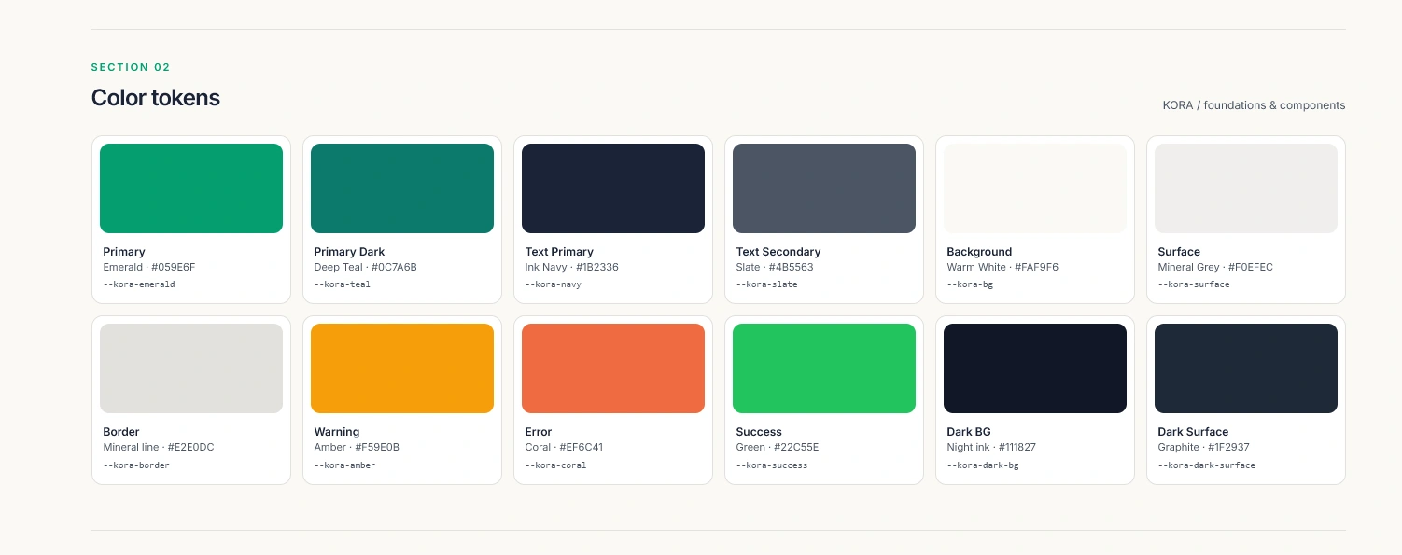Image resolution: width=1402 pixels, height=555 pixels.
Task: Click the 'Border' card title
Action: [x=121, y=432]
